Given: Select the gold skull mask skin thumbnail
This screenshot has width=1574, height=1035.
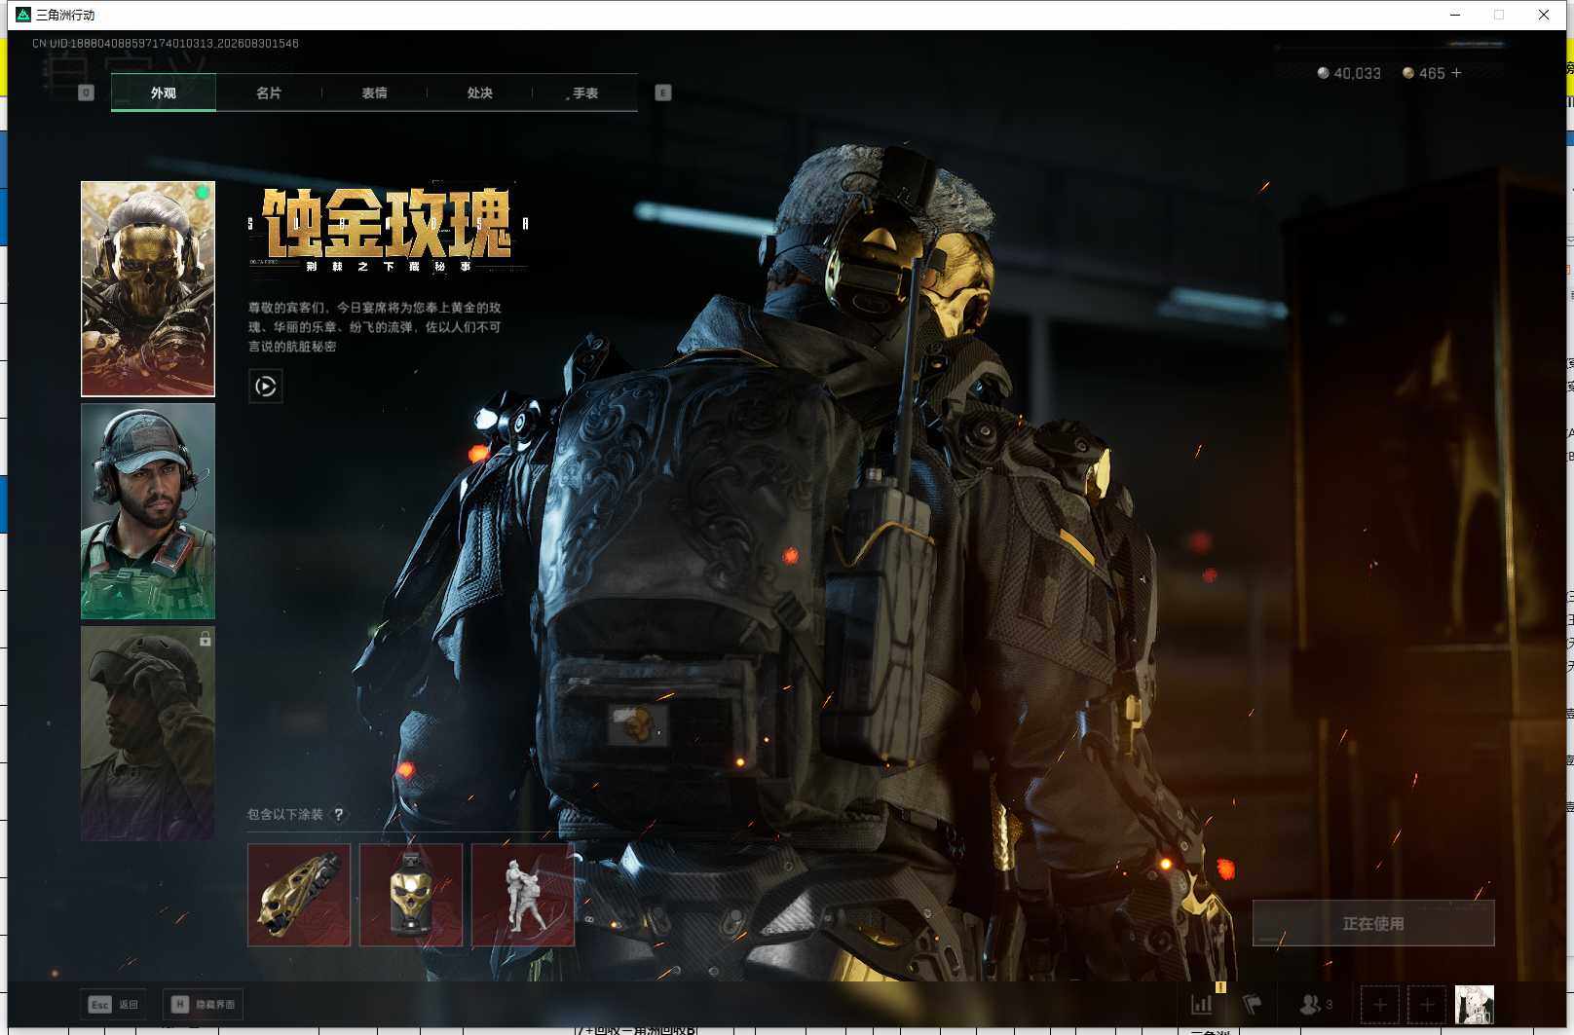Looking at the screenshot, I should click(148, 289).
